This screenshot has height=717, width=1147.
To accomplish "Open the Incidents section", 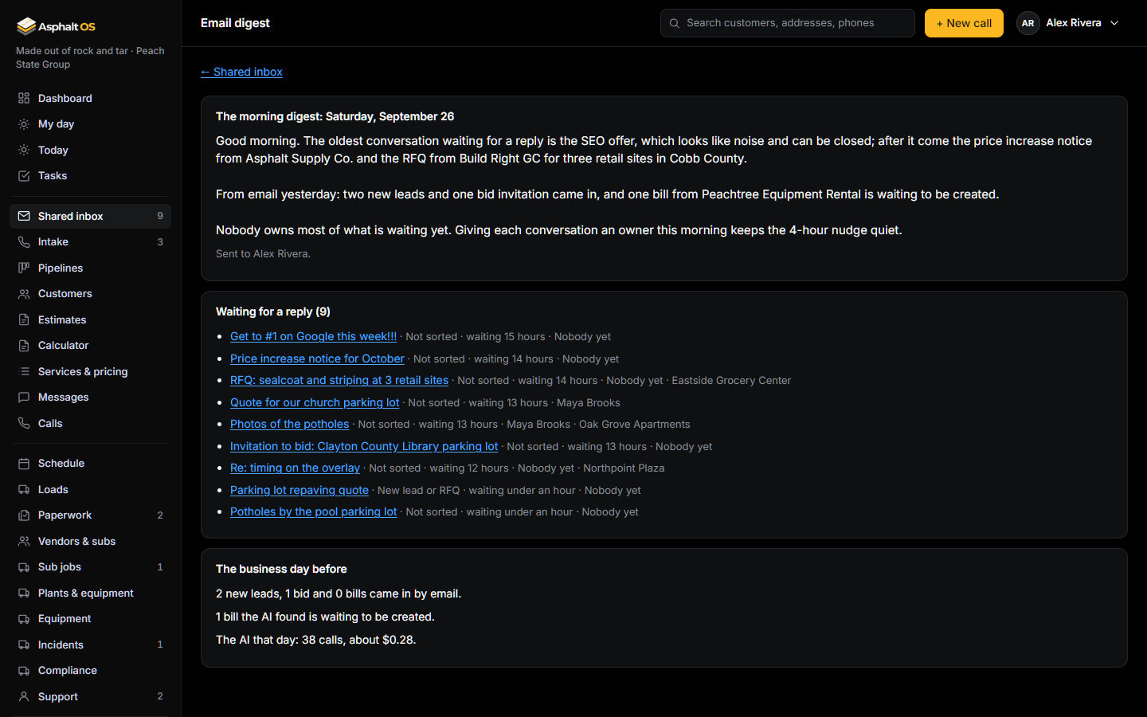I will 90,645.
